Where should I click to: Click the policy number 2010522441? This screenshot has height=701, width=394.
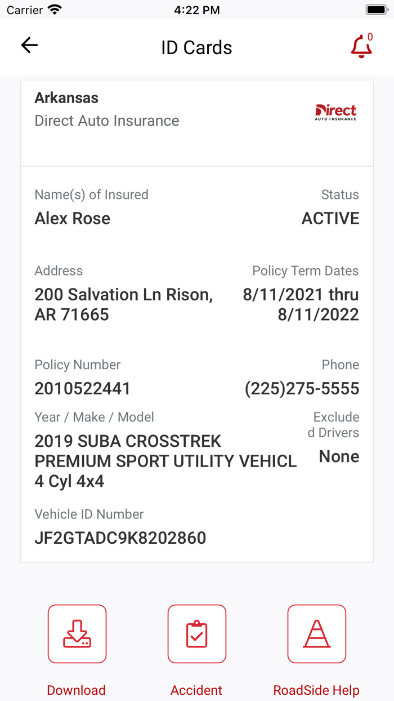coord(82,388)
